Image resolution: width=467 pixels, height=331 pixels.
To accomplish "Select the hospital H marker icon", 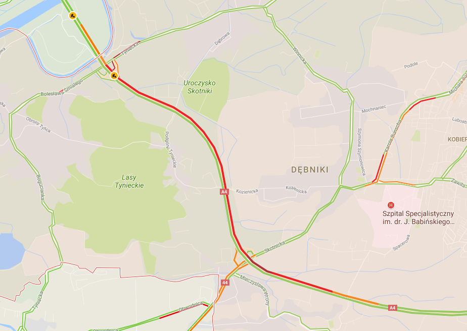I will 391,205.
